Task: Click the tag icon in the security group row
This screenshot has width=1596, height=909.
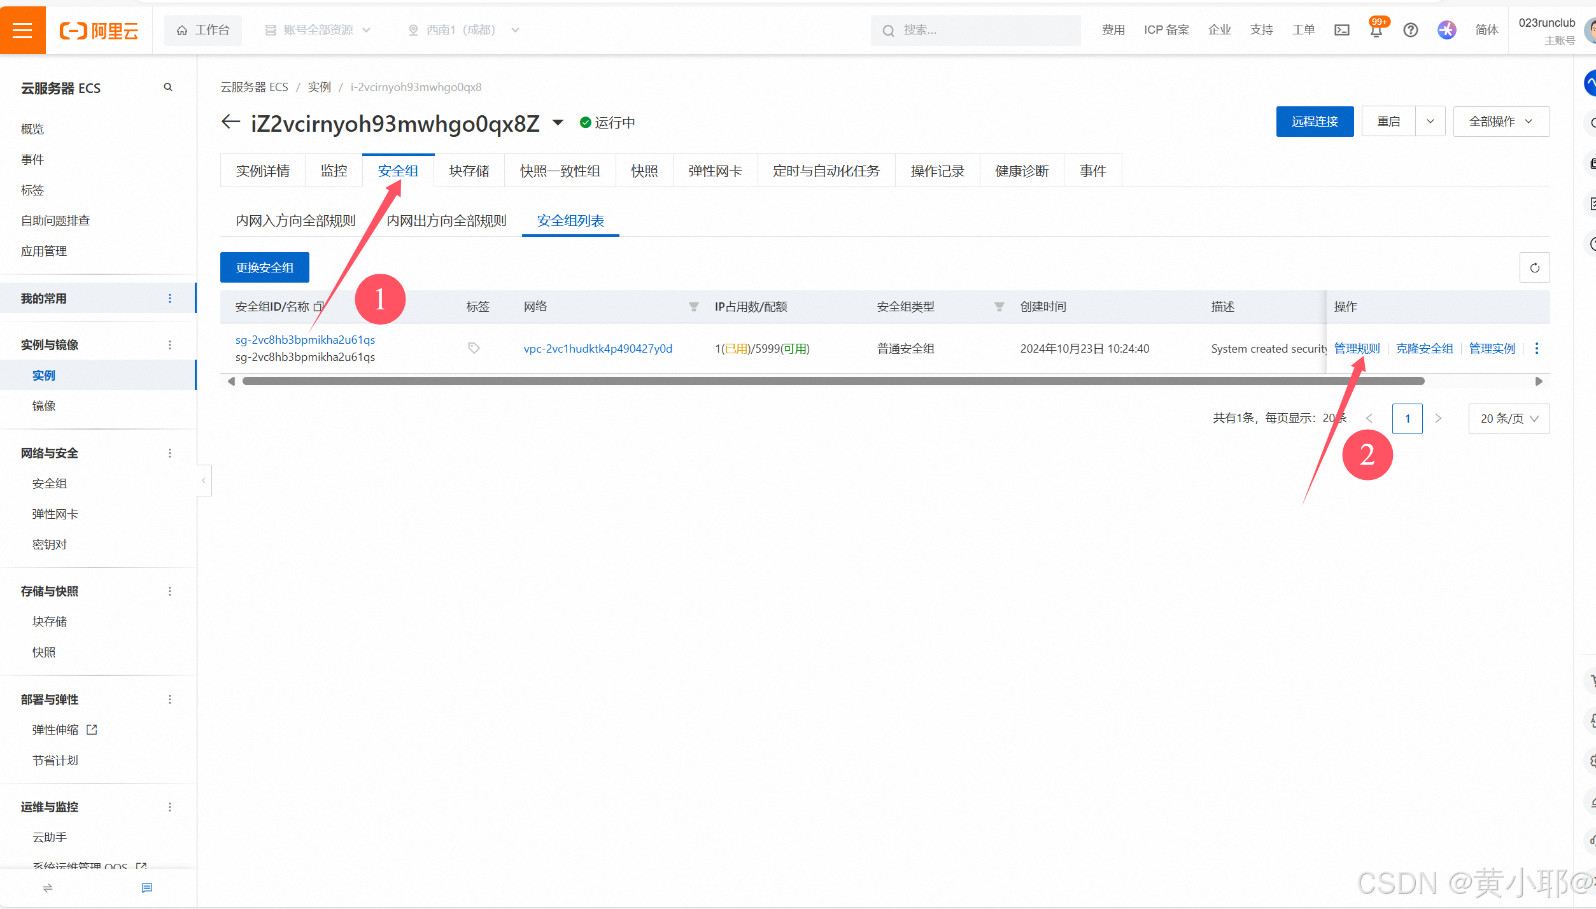Action: pos(474,348)
